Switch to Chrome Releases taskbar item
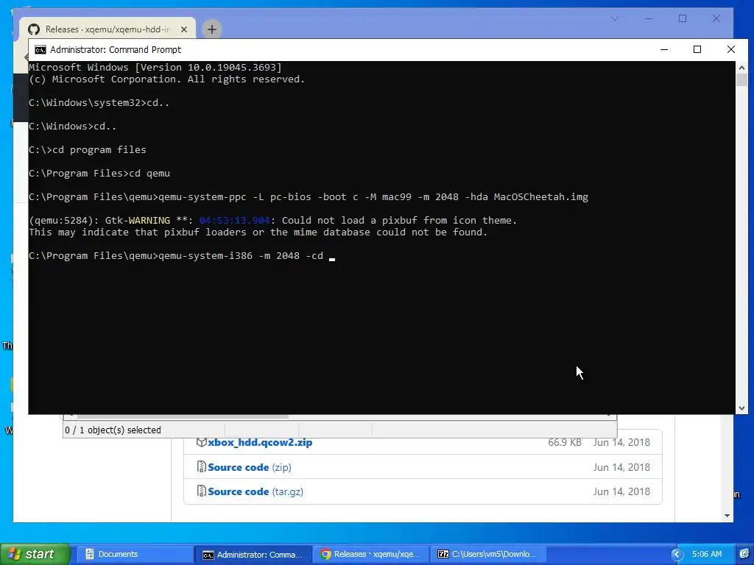The image size is (754, 565). click(x=371, y=554)
